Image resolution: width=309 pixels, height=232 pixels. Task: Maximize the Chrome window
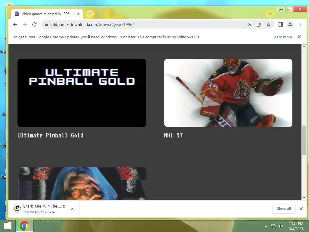click(289, 9)
